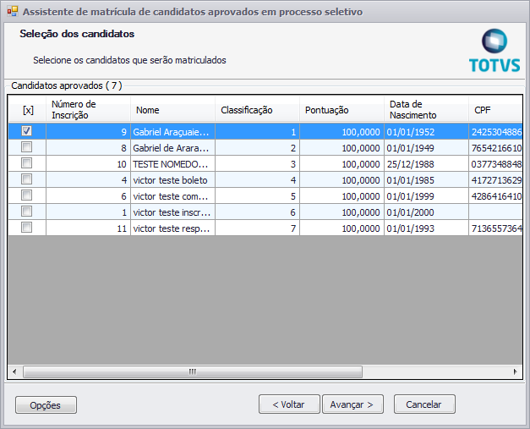530x429 pixels.
Task: Sort by Data de Nascimento column header
Action: point(426,110)
